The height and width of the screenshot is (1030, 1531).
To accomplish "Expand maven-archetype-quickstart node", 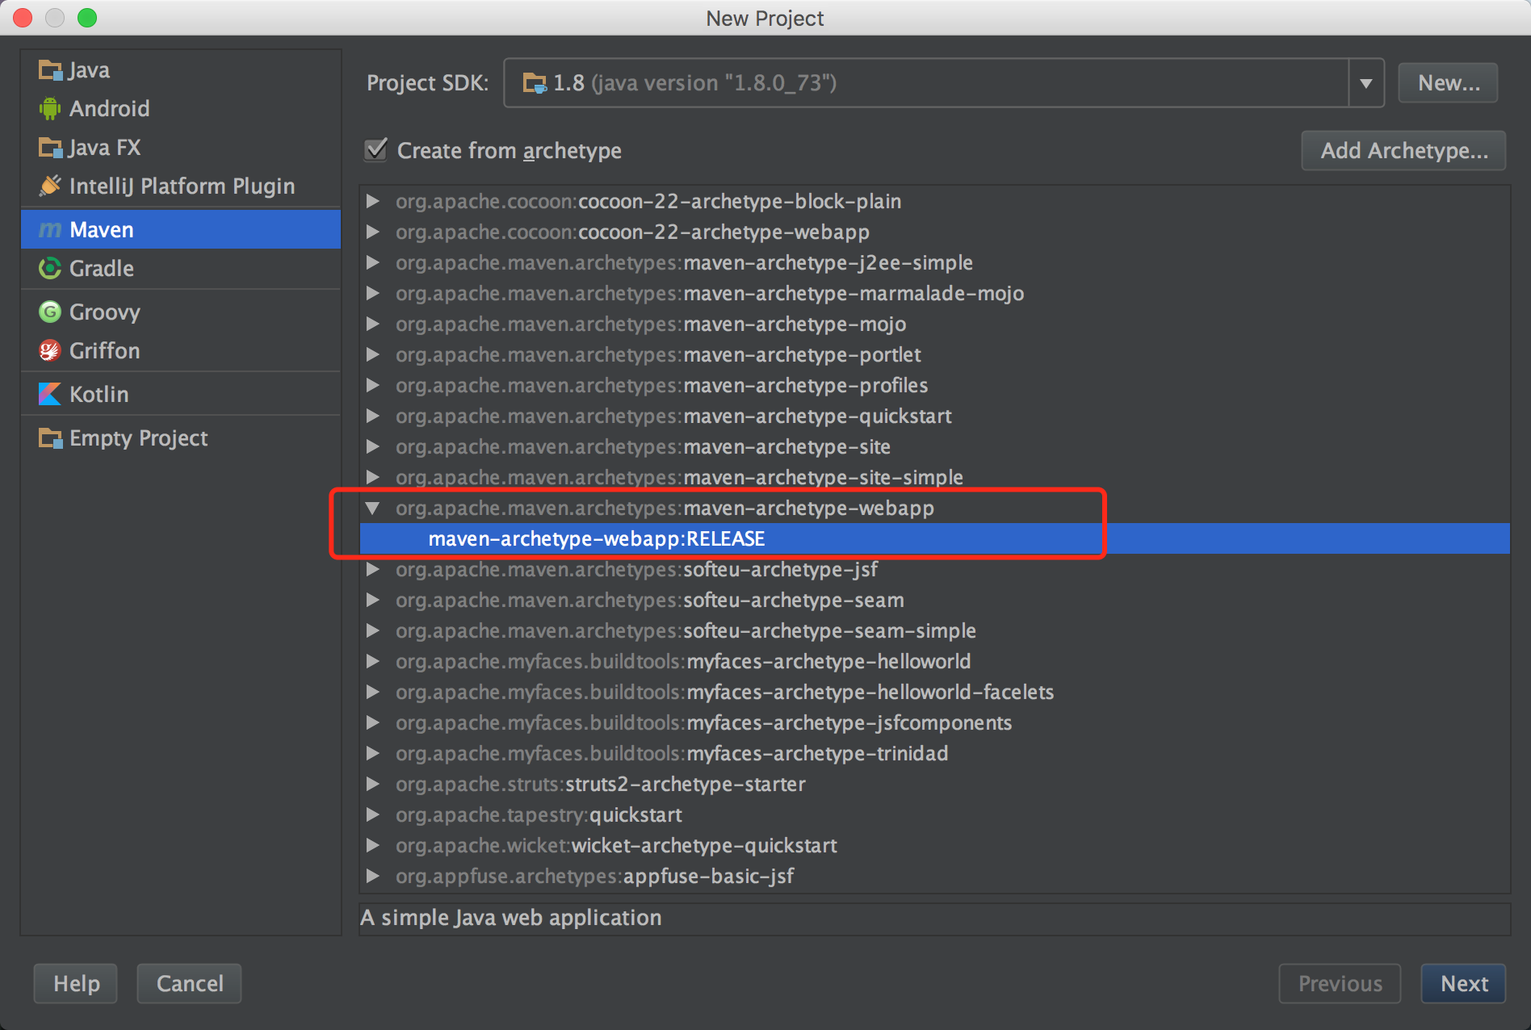I will [372, 416].
